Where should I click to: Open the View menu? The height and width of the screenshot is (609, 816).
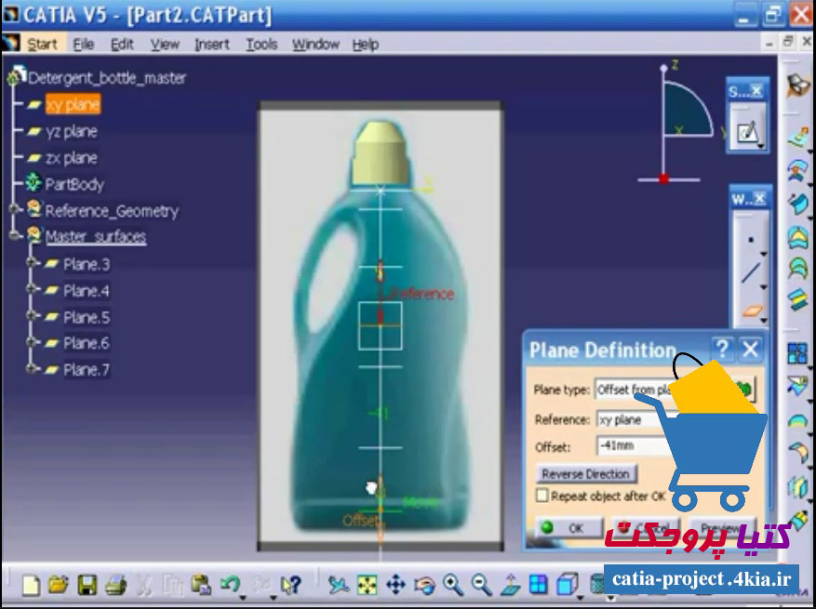coord(165,45)
